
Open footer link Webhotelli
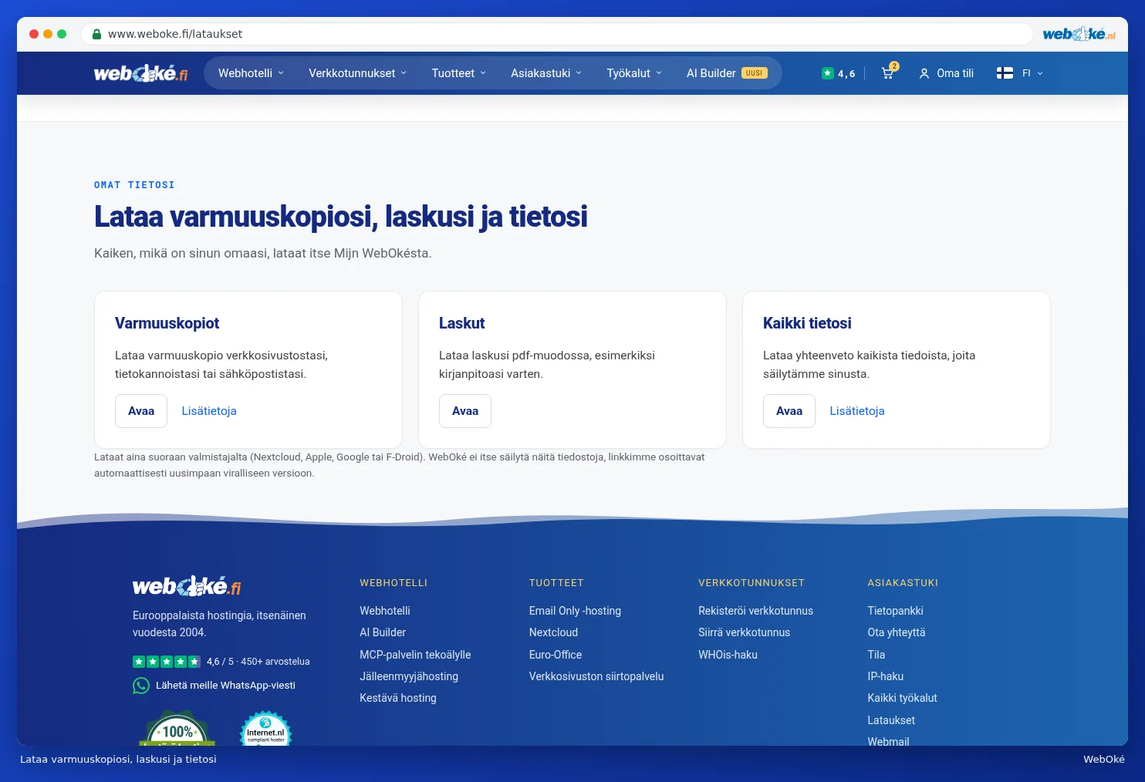coord(385,611)
